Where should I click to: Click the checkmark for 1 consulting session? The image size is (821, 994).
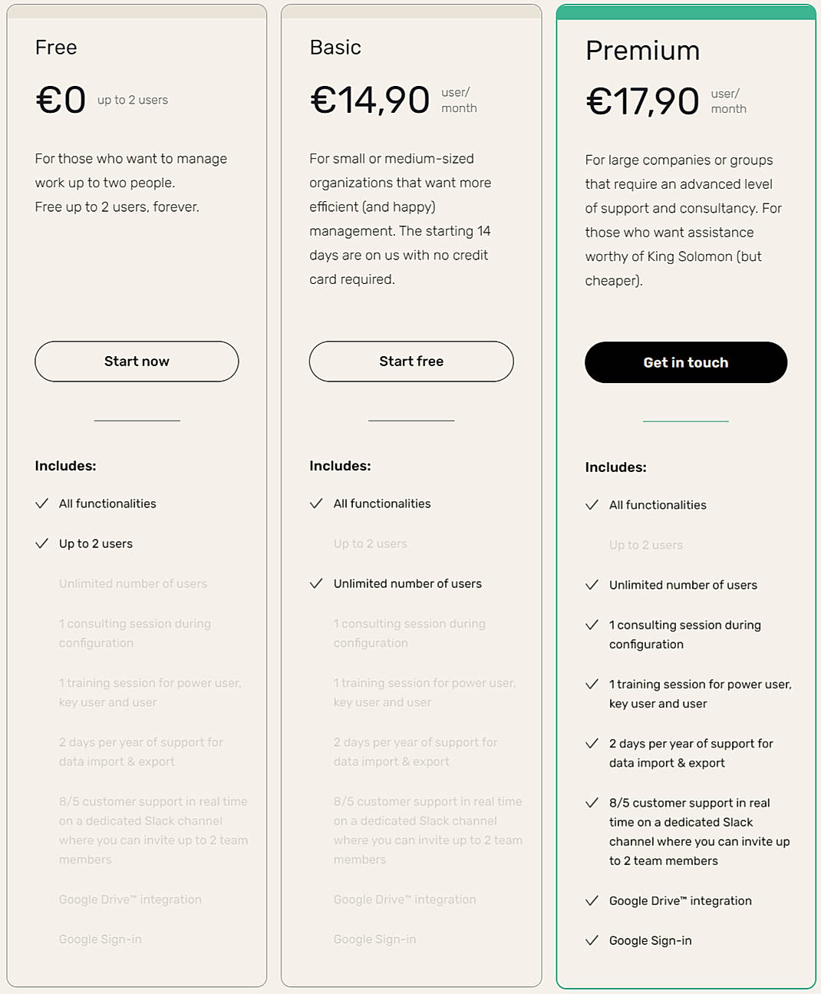tap(592, 625)
